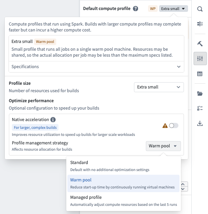Click the Warm pool tag badge

pos(45,41)
